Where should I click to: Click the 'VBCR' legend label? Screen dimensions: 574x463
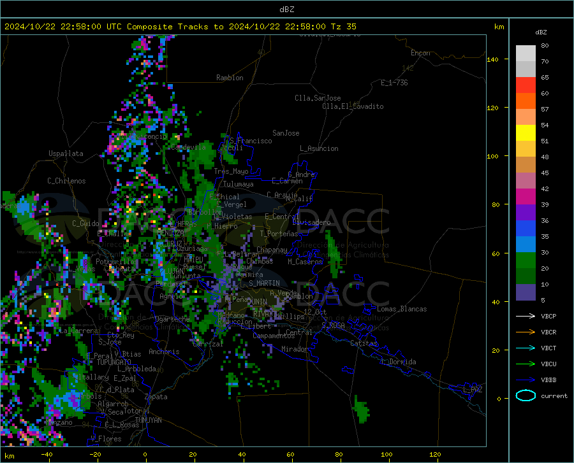548,332
